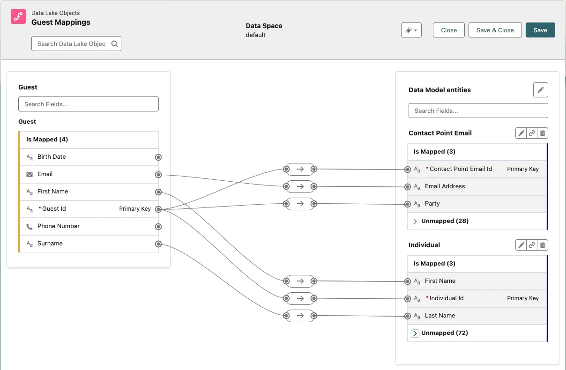The image size is (566, 370).
Task: Click Contact Point Email link relationships icon
Action: click(x=531, y=133)
